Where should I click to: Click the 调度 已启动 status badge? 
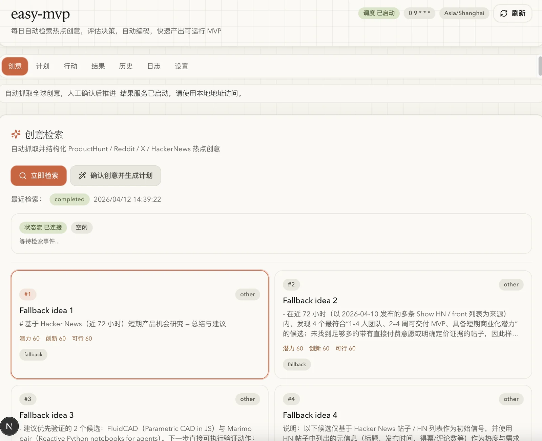379,13
